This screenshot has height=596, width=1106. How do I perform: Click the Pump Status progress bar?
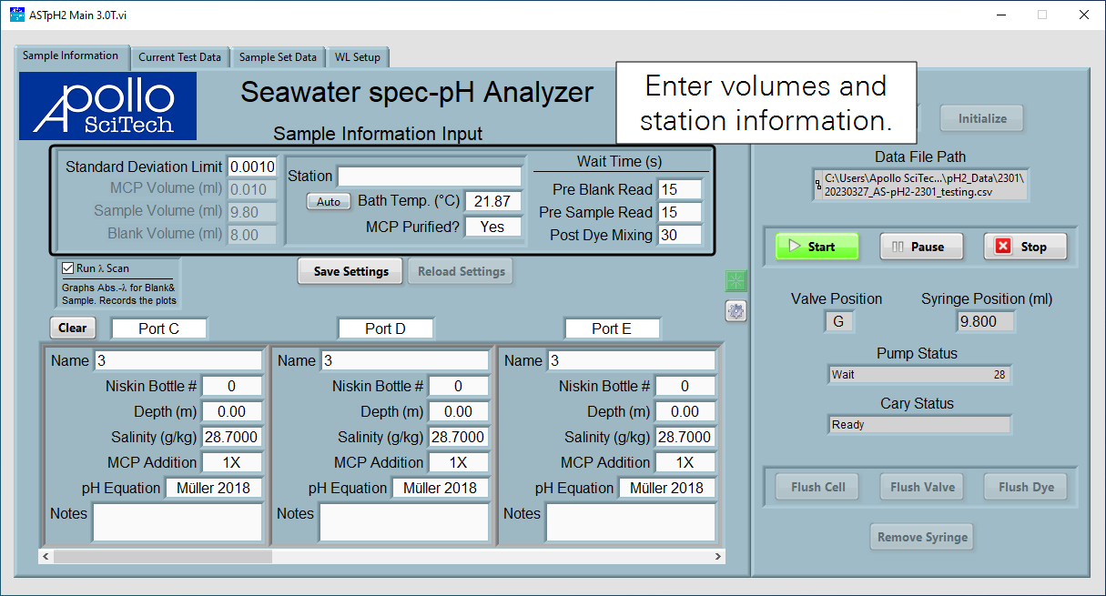tap(919, 375)
